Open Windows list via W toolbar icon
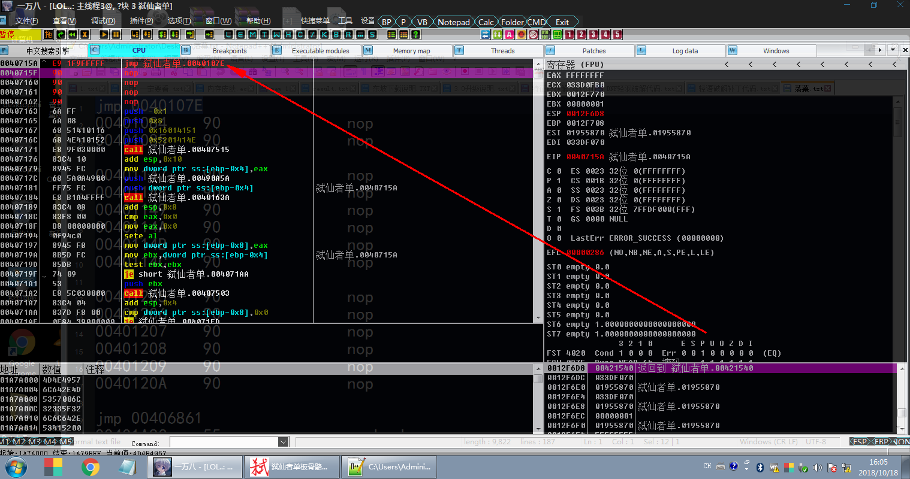Screen dimensions: 910x479 click(x=276, y=34)
